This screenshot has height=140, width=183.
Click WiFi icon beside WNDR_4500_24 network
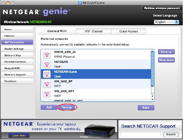click(x=47, y=55)
